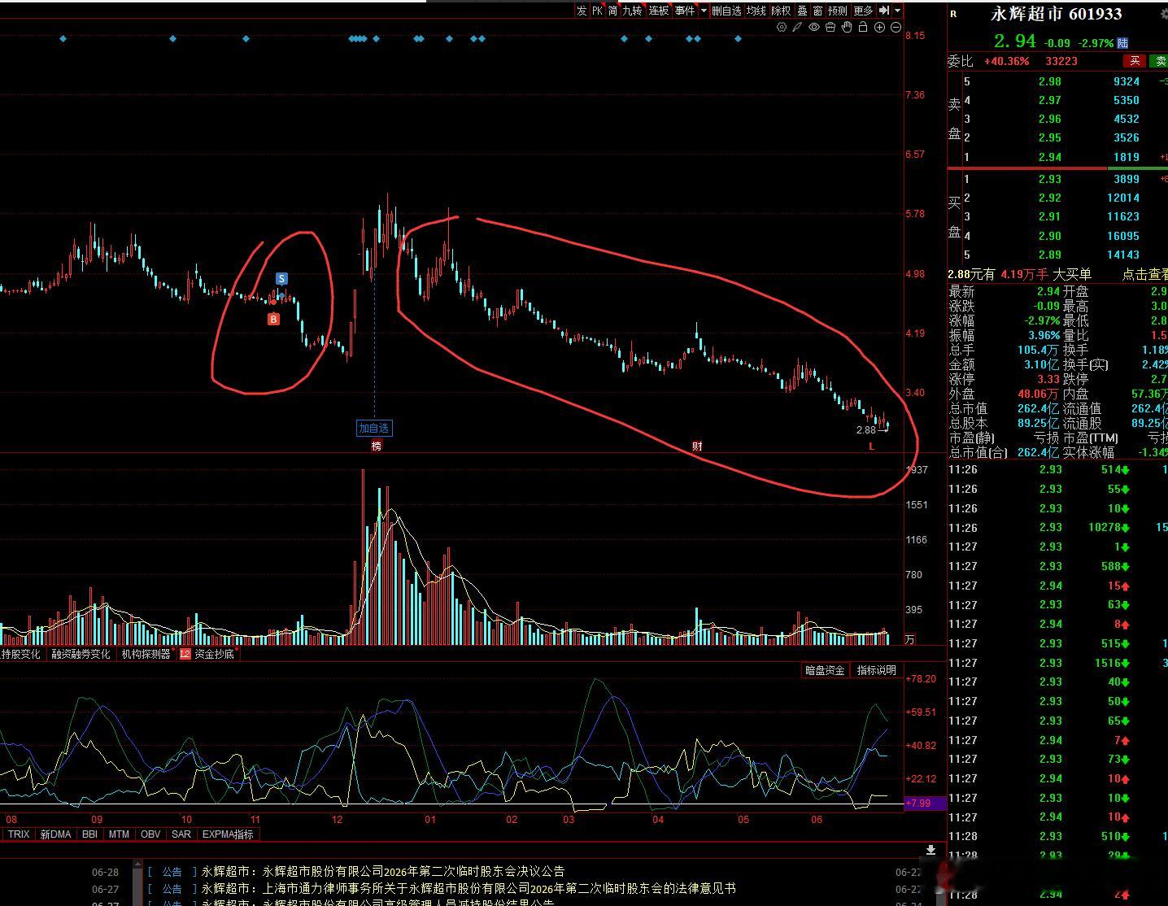Open the dropdown arrow after 更多

coord(898,11)
